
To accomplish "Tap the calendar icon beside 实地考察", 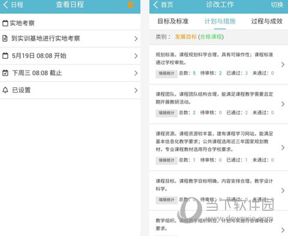I will coord(5,23).
